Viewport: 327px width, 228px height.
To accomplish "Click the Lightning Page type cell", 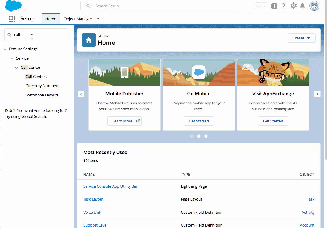I will point(194,186).
